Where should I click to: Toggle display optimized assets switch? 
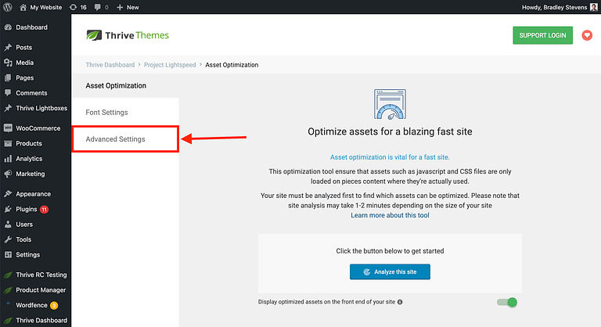[507, 302]
